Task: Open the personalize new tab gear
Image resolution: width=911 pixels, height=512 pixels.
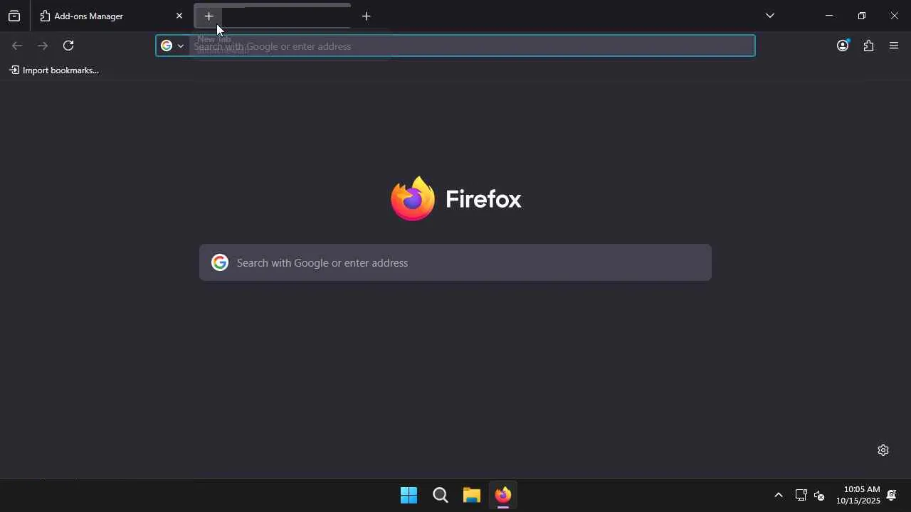Action: tap(883, 450)
